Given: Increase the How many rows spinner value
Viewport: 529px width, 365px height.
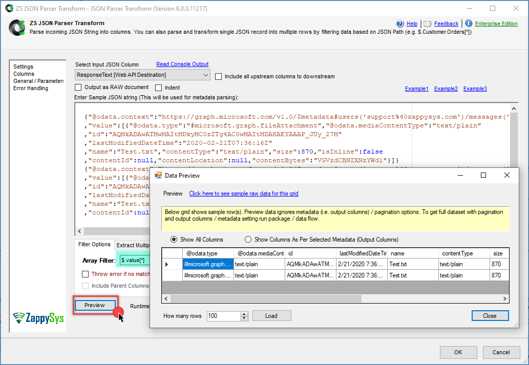Looking at the screenshot, I should [244, 313].
